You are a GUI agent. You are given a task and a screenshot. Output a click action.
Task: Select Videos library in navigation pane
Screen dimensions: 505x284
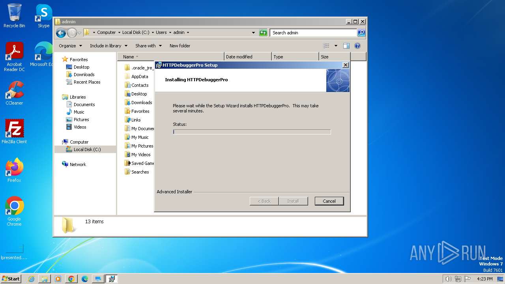click(80, 127)
